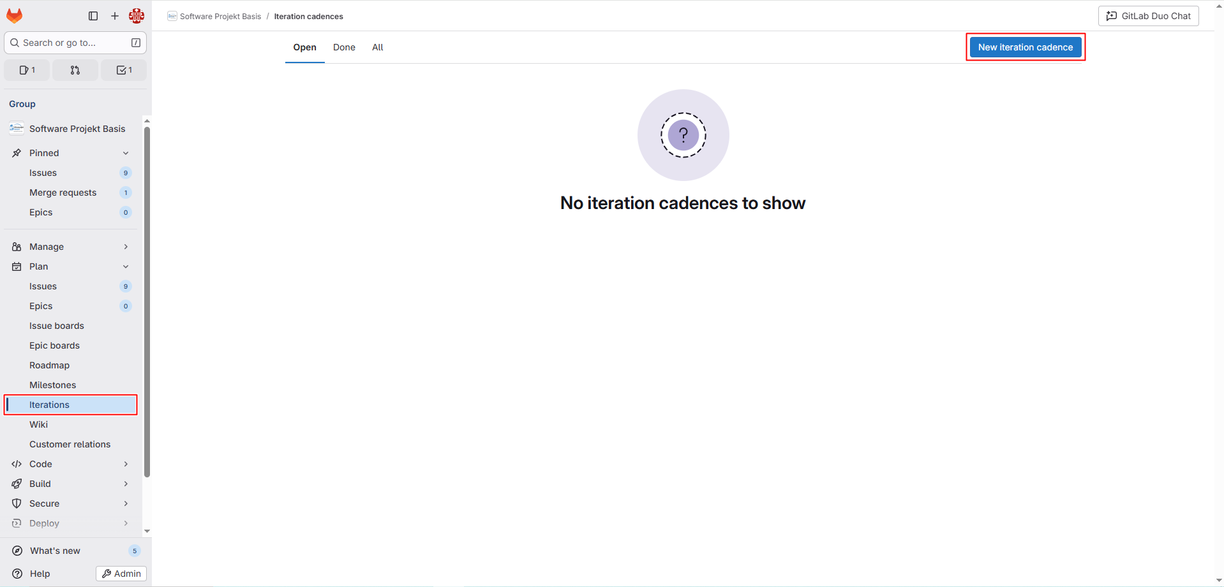Click the GitLab logo home icon
1224x587 pixels.
pyautogui.click(x=14, y=16)
